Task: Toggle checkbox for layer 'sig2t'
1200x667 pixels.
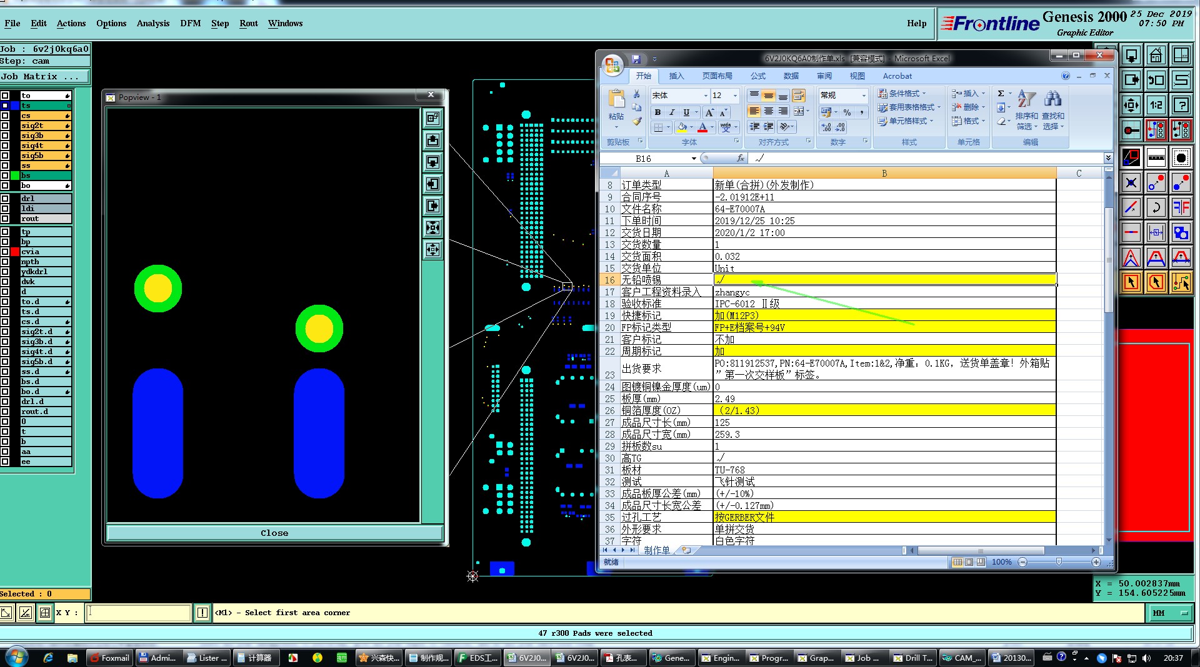Action: [5, 126]
